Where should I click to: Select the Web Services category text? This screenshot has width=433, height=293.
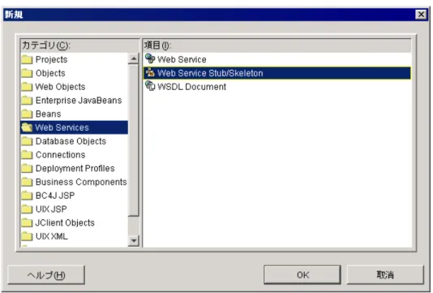tap(62, 127)
